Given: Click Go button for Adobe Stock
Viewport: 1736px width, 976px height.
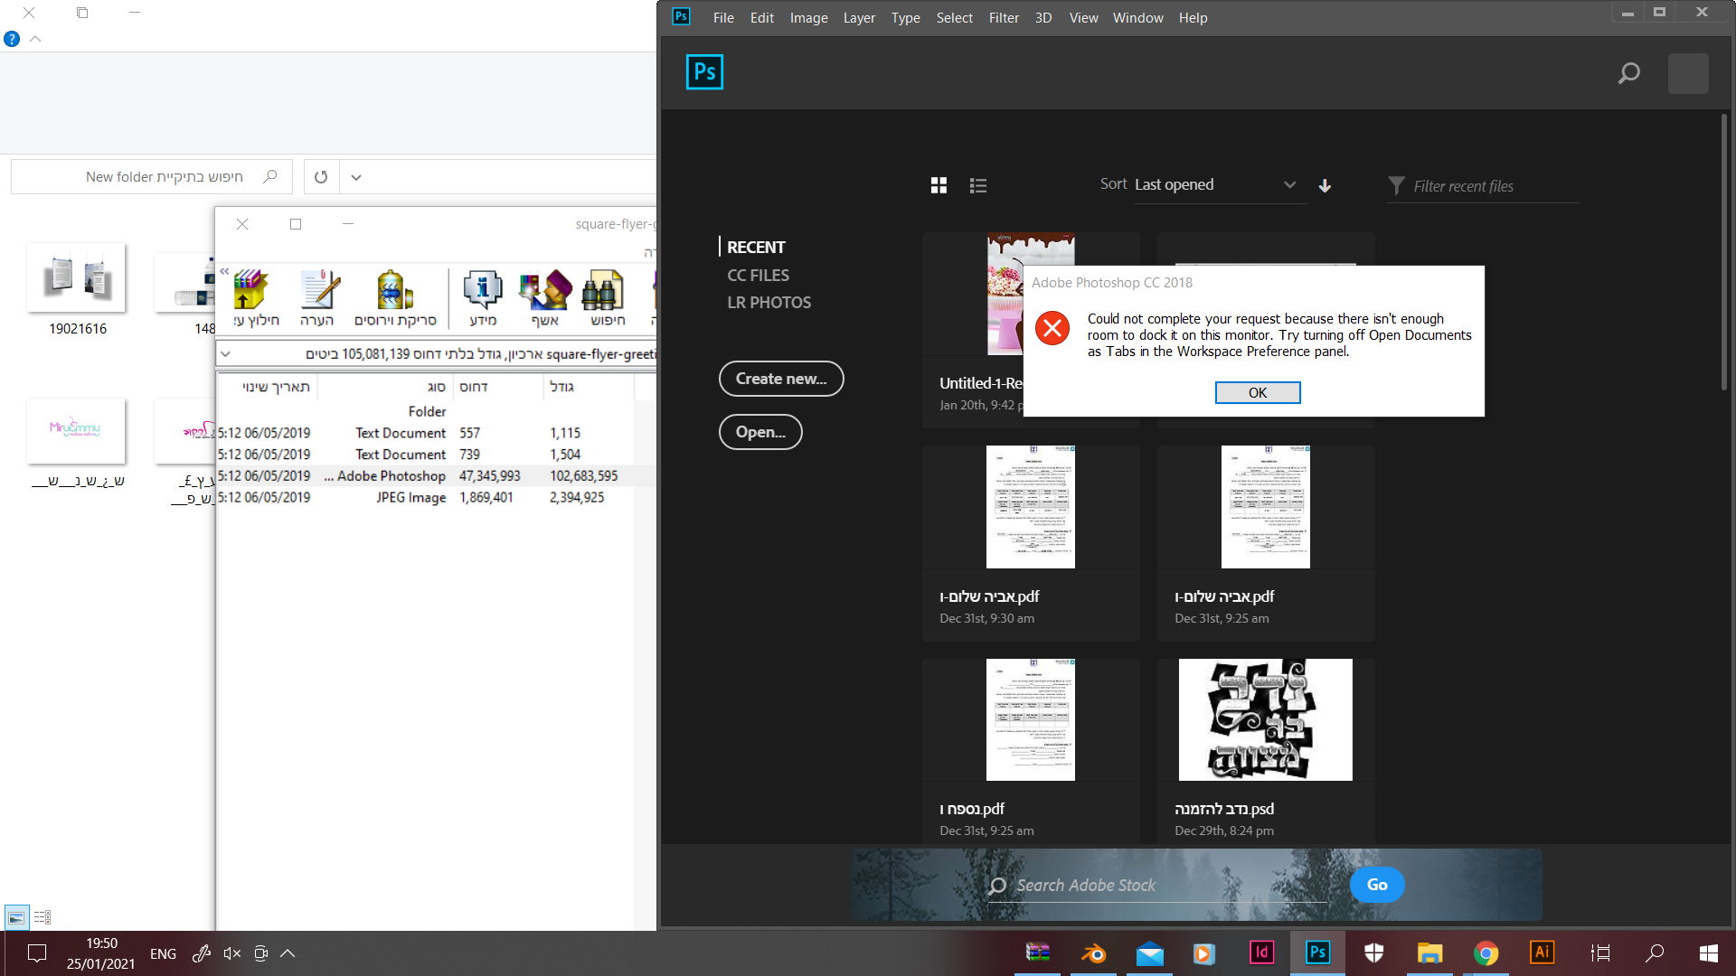Looking at the screenshot, I should pos(1376,885).
